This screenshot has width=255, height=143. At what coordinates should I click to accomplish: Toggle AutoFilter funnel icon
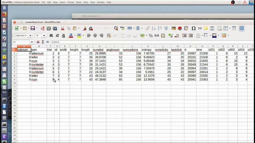click(x=166, y=28)
